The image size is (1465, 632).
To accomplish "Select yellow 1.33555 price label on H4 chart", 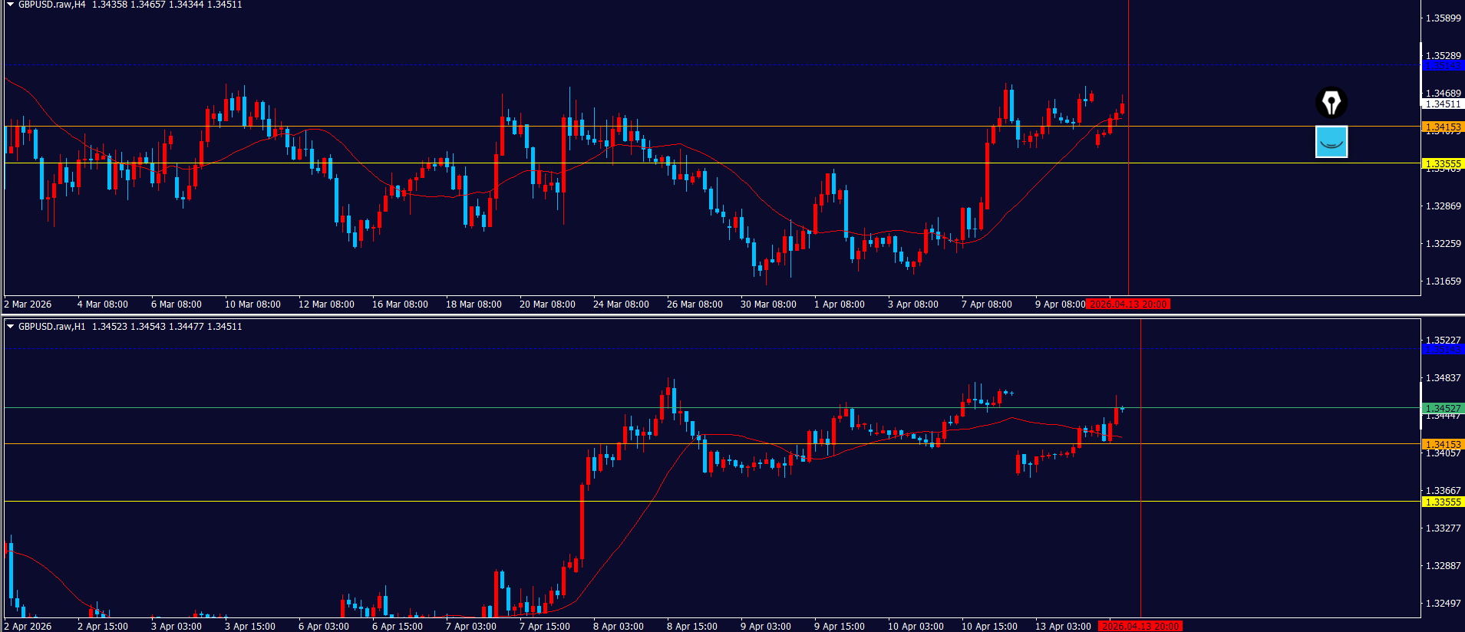I will pos(1443,163).
